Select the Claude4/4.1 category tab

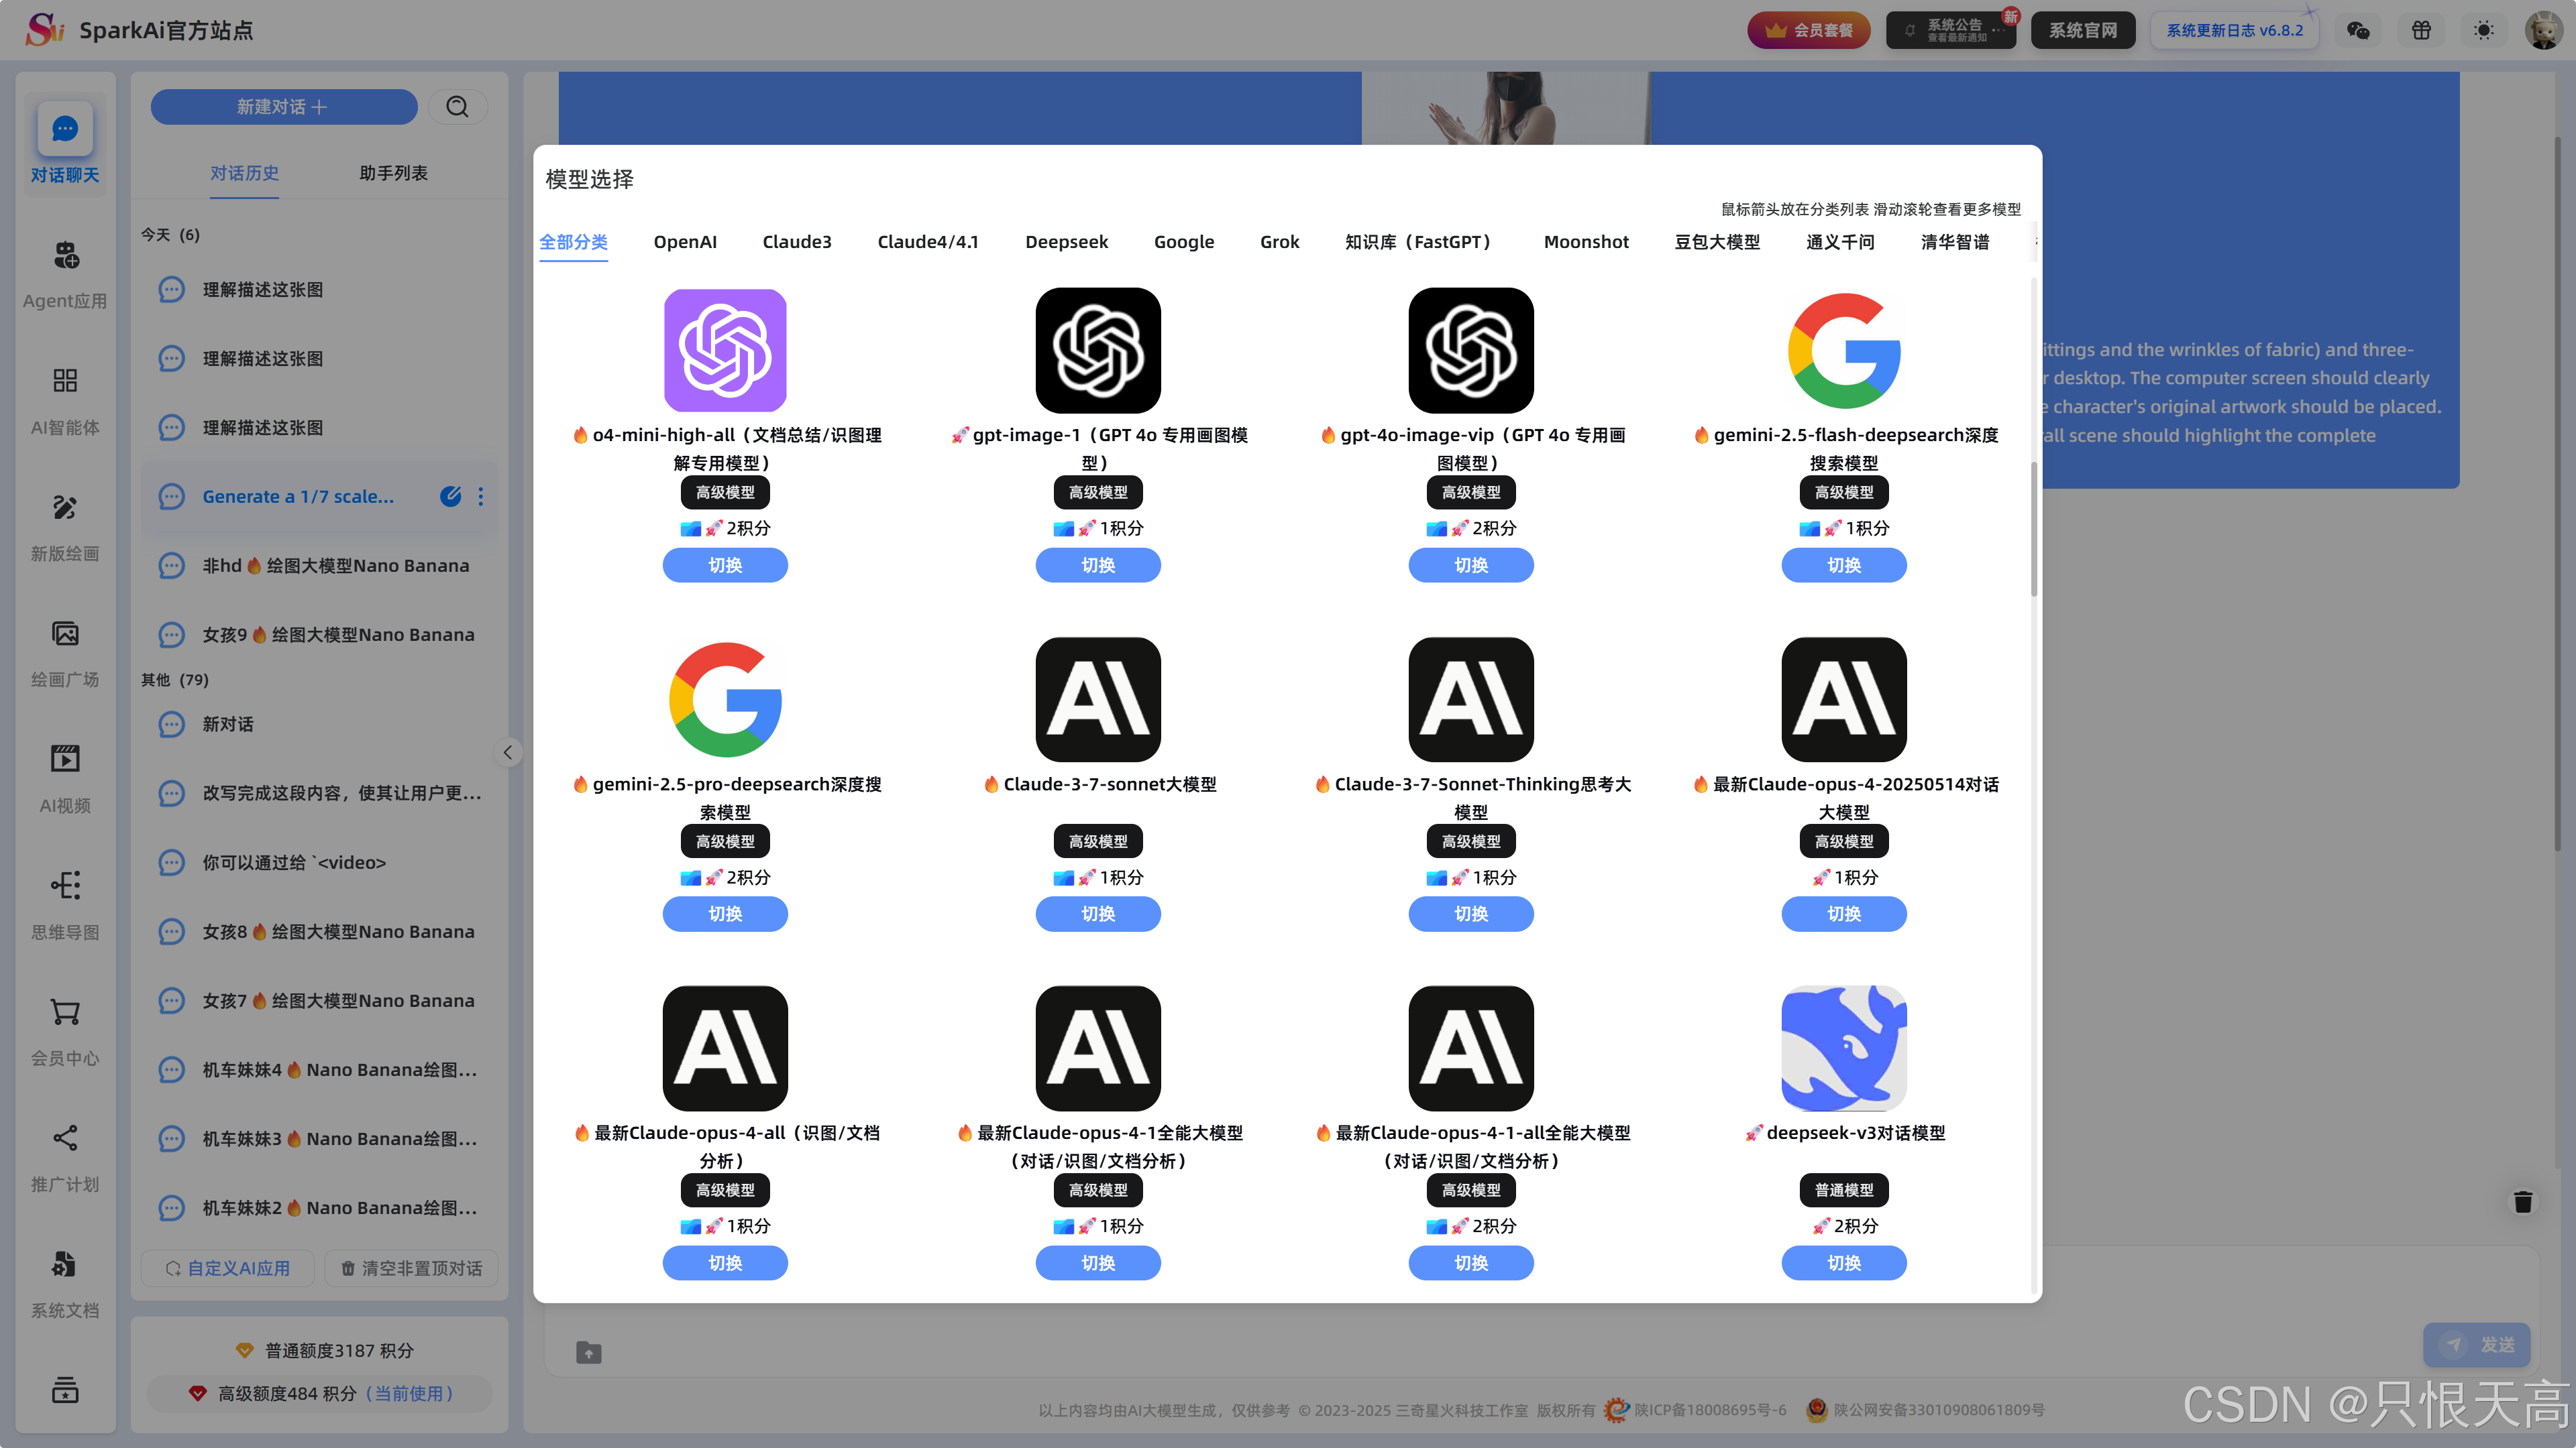click(x=928, y=242)
